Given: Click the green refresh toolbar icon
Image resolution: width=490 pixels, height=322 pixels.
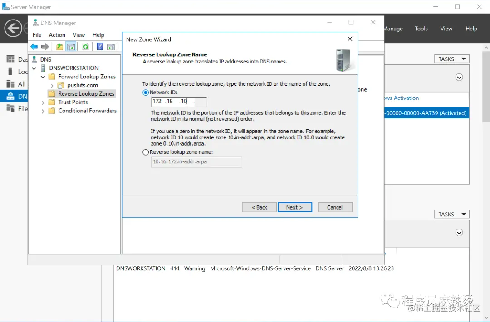Looking at the screenshot, I should [x=85, y=47].
